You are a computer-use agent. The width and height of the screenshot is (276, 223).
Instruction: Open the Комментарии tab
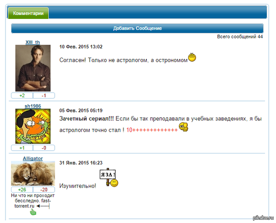(29, 13)
